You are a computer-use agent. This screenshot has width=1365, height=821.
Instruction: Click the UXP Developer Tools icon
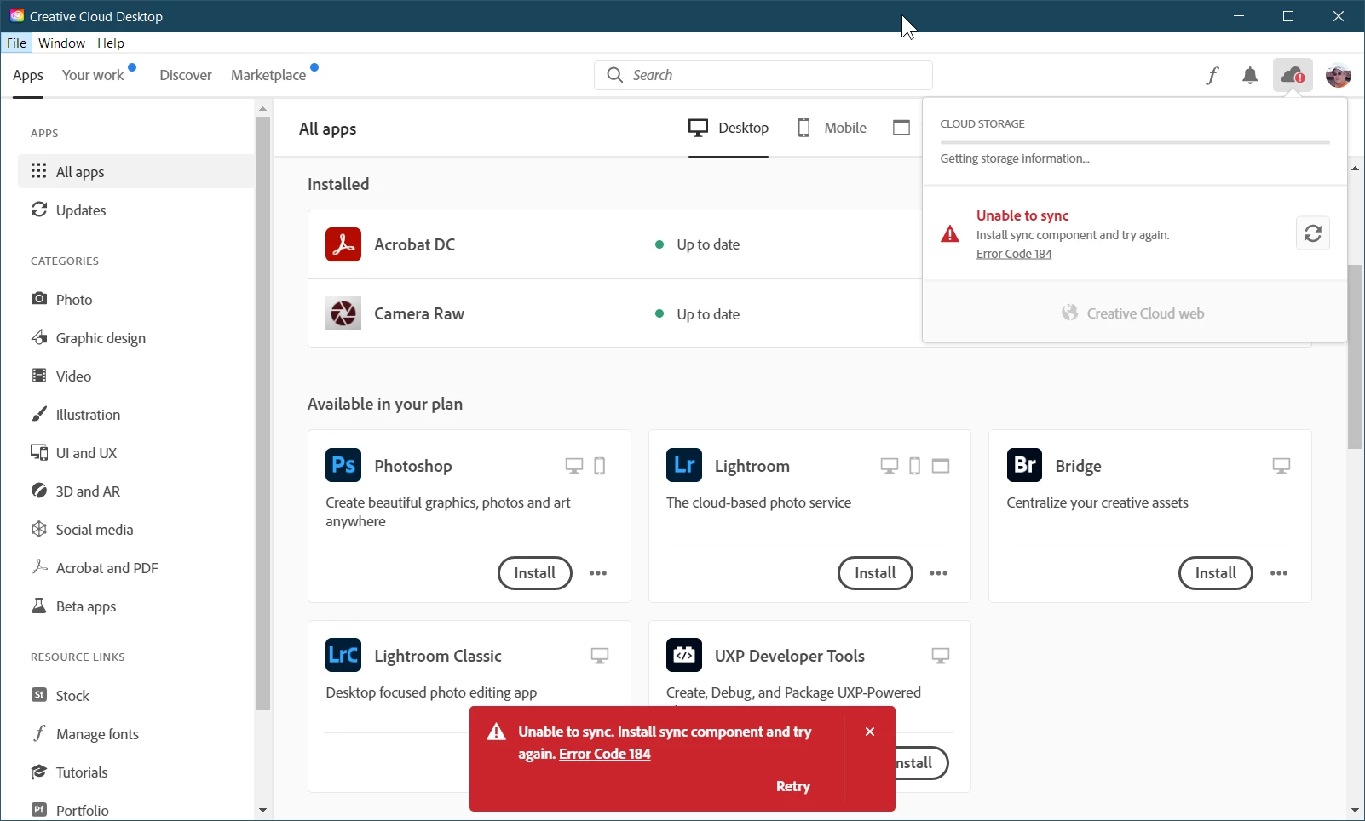(684, 655)
